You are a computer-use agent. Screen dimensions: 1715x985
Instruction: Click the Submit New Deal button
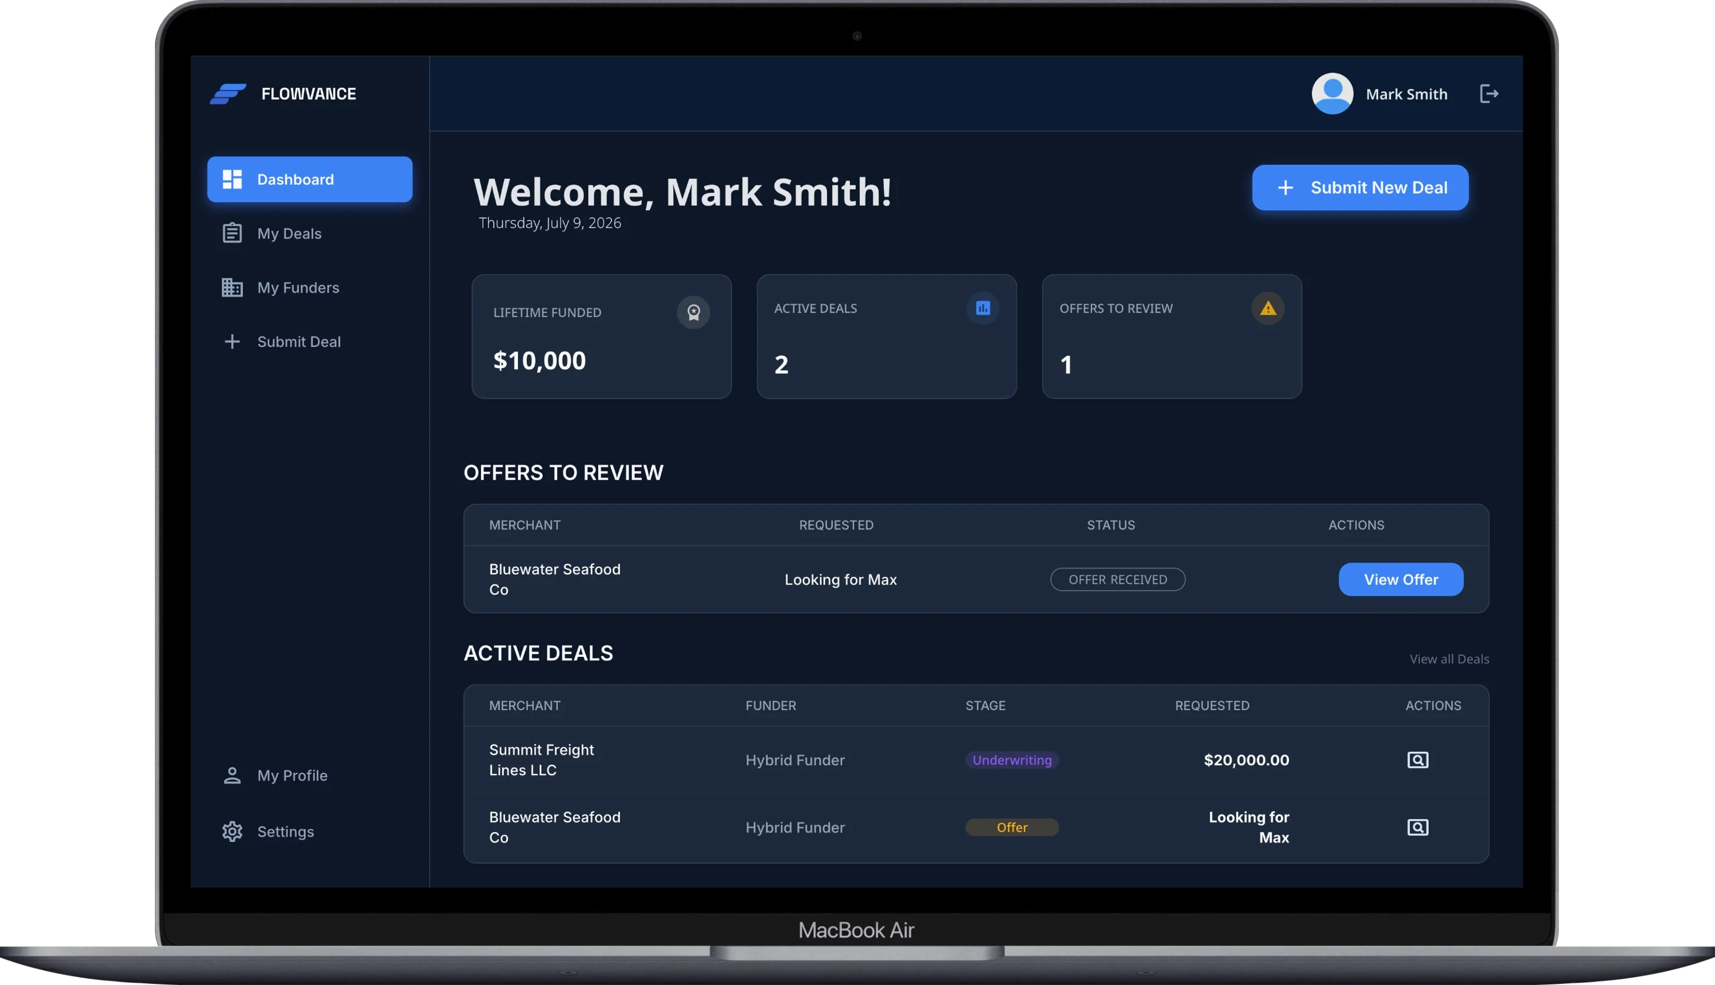tap(1360, 187)
